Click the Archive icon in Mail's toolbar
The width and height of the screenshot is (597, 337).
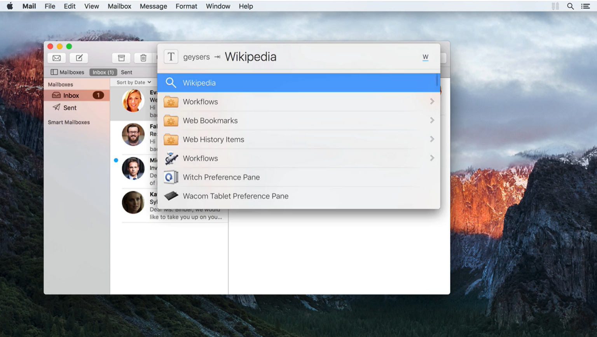tap(121, 58)
